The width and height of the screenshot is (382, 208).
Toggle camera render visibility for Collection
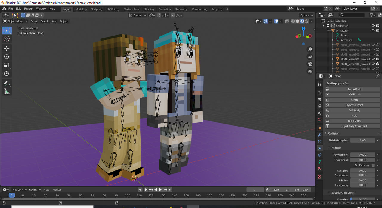tap(378, 25)
